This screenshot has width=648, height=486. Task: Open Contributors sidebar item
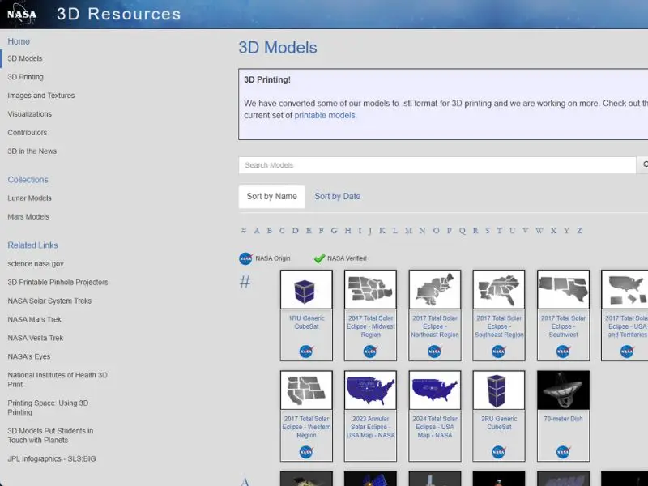(28, 133)
